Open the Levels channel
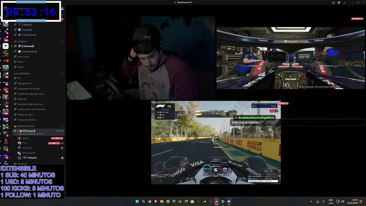The height and width of the screenshot is (206, 366). click(x=38, y=30)
